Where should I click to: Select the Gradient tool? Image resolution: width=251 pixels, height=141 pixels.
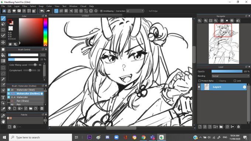click(3, 61)
